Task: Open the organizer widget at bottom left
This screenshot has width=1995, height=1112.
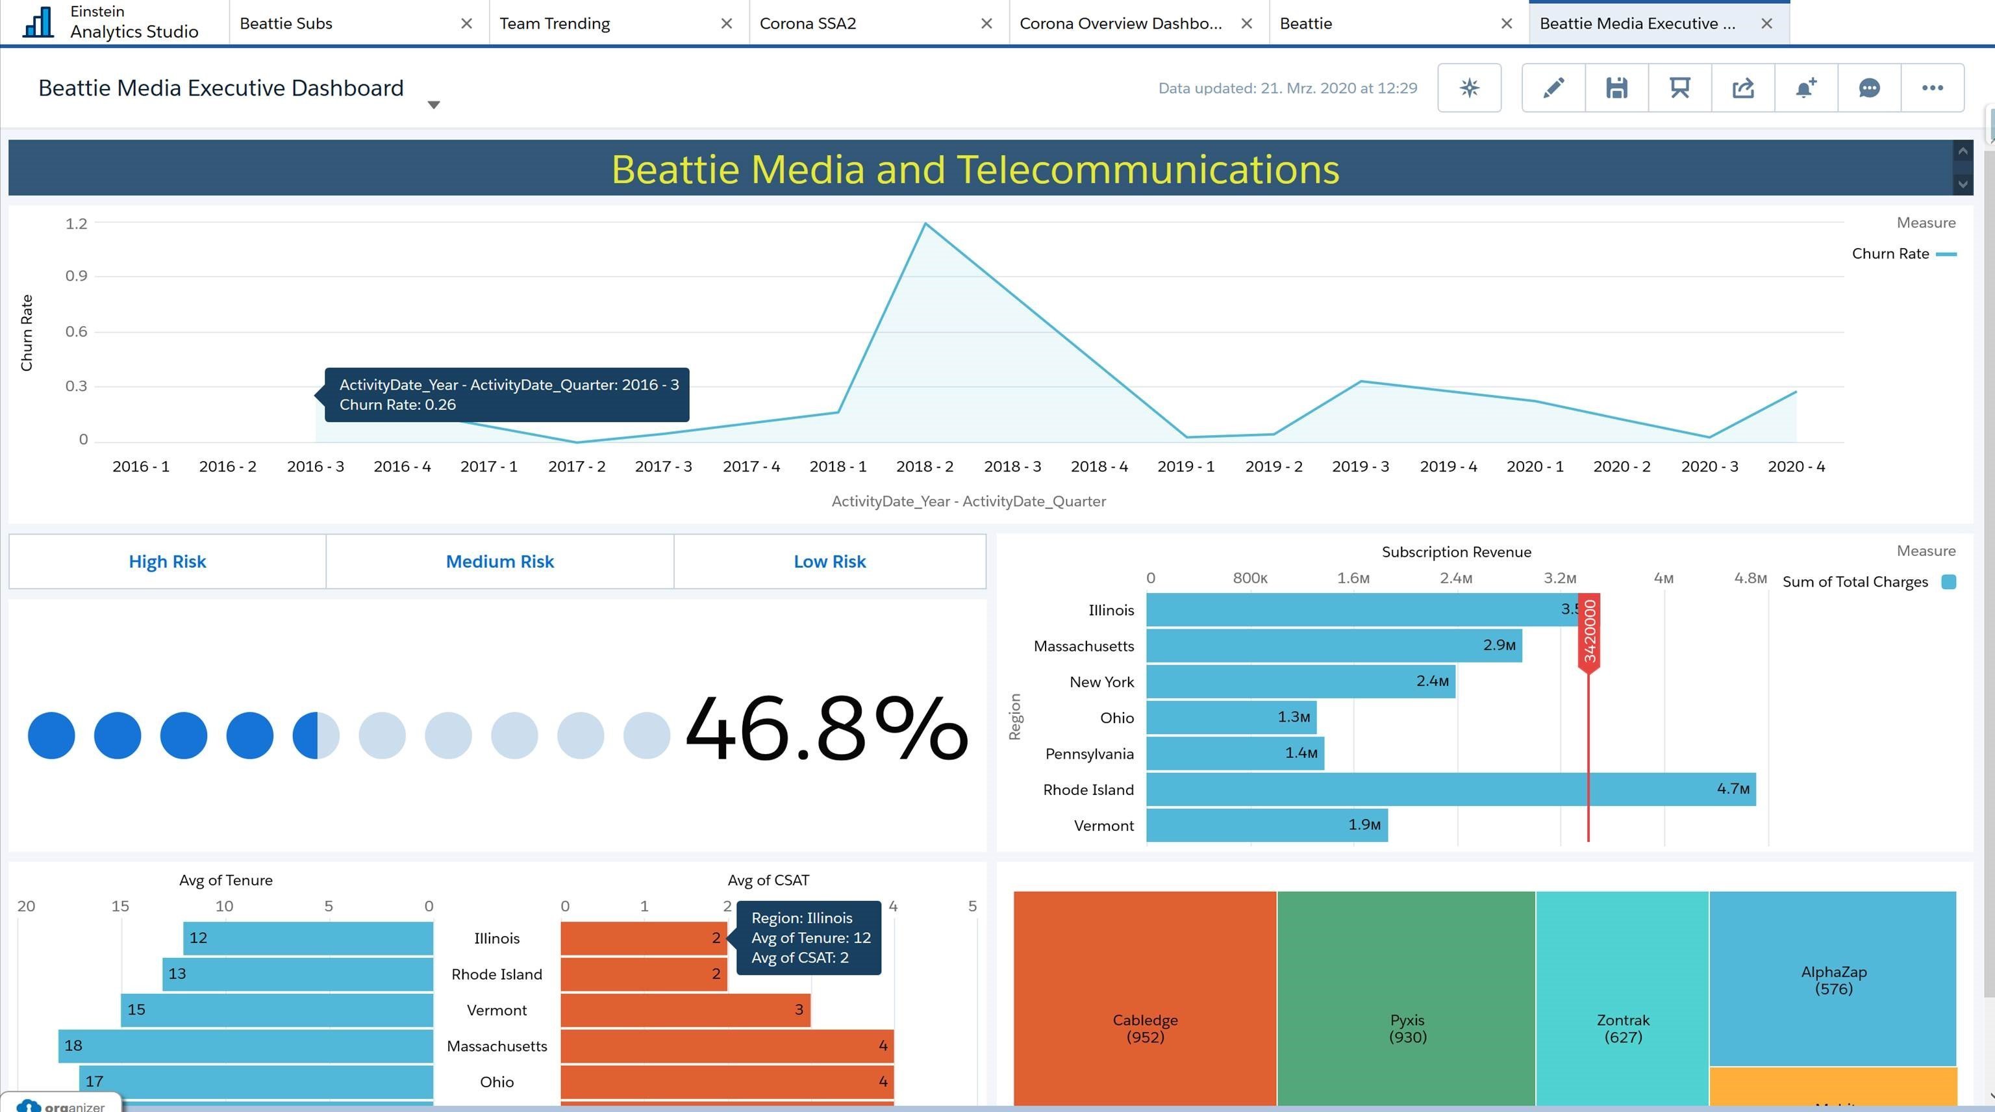Action: pyautogui.click(x=60, y=1104)
